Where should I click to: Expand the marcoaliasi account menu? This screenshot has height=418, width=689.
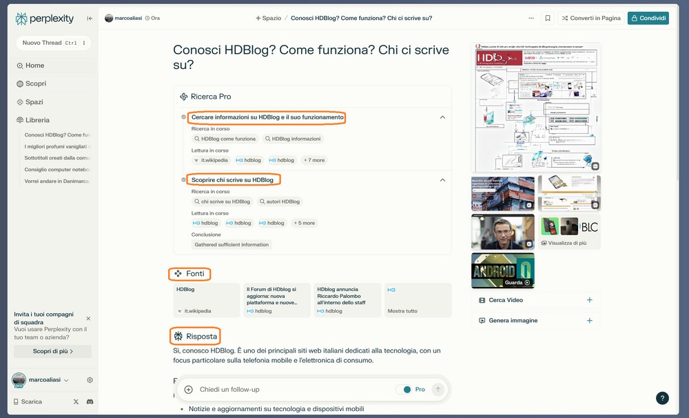pyautogui.click(x=67, y=380)
